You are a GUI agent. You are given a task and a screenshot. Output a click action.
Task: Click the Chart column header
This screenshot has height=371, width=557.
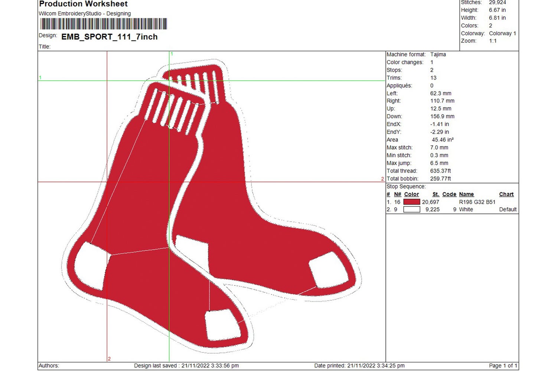click(506, 194)
